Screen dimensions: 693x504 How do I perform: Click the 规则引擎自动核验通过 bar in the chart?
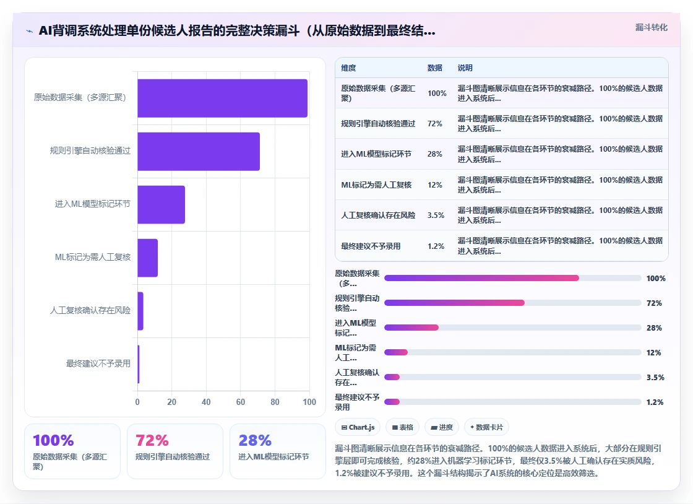pyautogui.click(x=199, y=151)
